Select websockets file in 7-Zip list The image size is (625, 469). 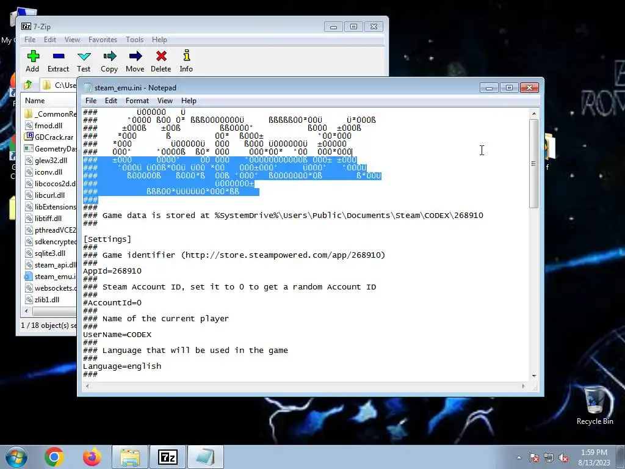(50, 288)
